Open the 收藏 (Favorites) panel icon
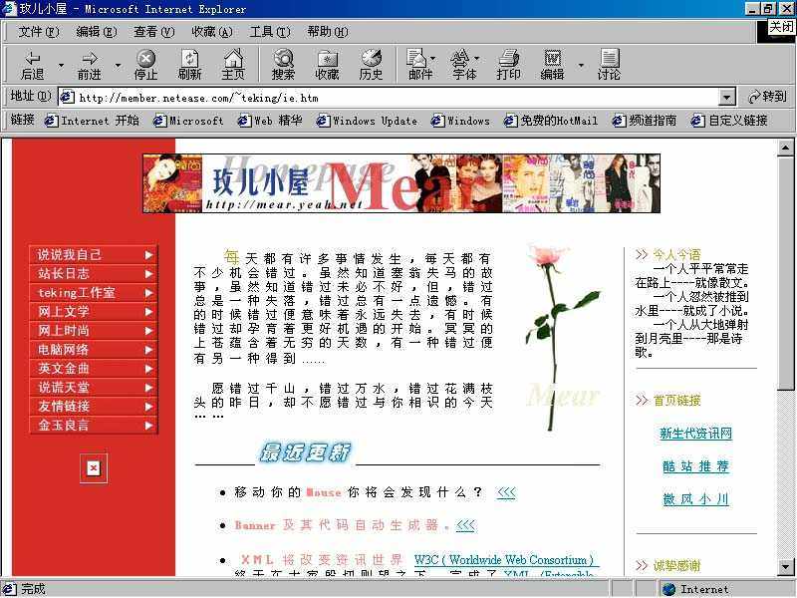Viewport: 797px width, 598px height. 327,63
